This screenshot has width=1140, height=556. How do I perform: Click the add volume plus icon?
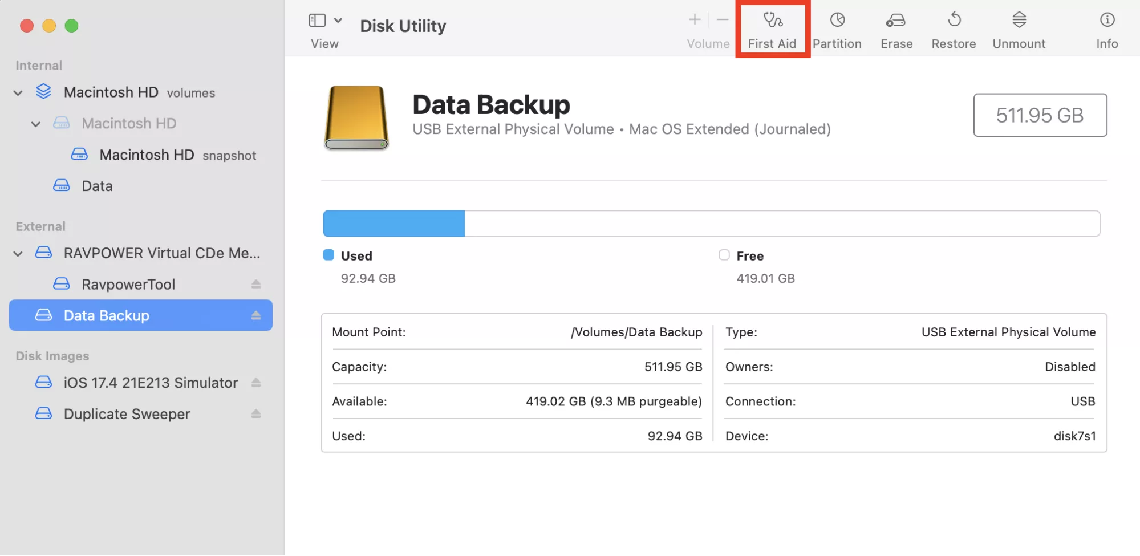click(694, 20)
